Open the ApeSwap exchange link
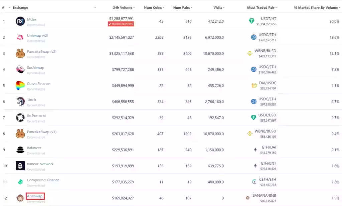Screen dimensions: 342x206 click(x=35, y=196)
